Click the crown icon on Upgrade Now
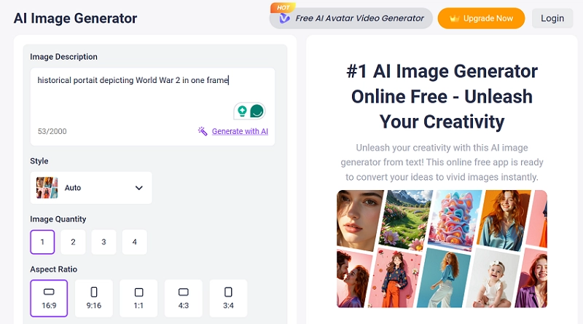Viewport: 583px width, 324px height. pos(454,18)
